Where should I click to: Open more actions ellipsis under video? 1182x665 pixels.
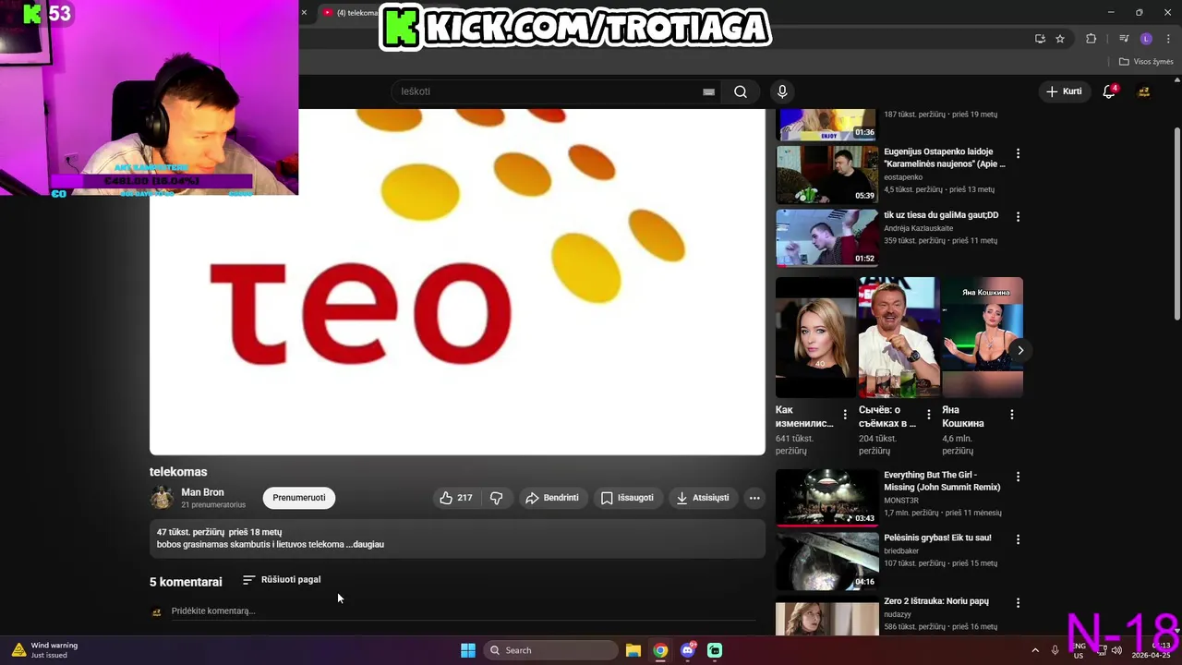(754, 498)
